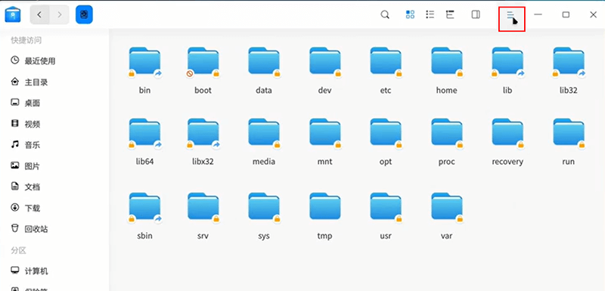This screenshot has width=605, height=291.
Task: Select the sbin folder icon
Action: [144, 207]
